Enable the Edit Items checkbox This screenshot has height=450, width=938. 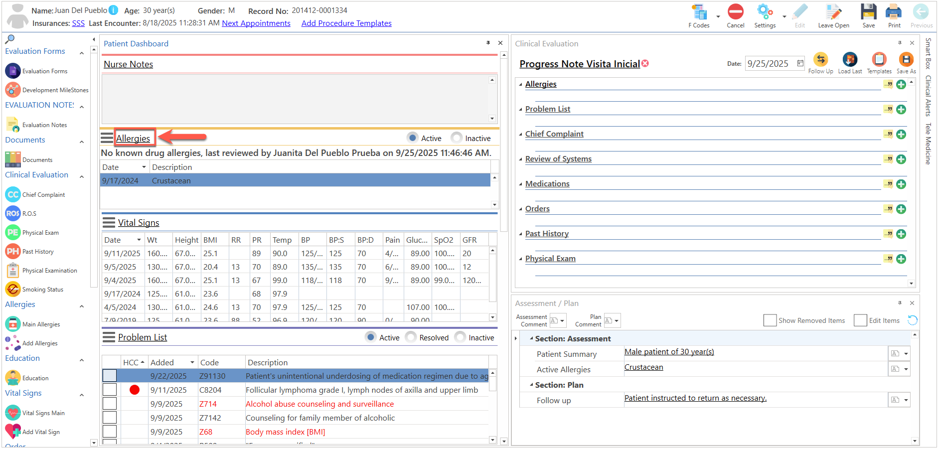(x=860, y=320)
